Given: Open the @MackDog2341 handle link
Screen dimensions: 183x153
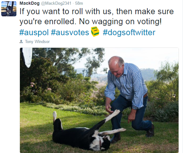Looking at the screenshot, I should (56, 3).
